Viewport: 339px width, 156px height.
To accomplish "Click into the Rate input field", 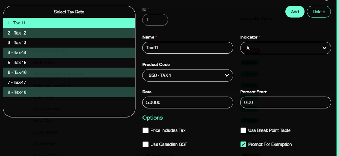I will coord(188,102).
